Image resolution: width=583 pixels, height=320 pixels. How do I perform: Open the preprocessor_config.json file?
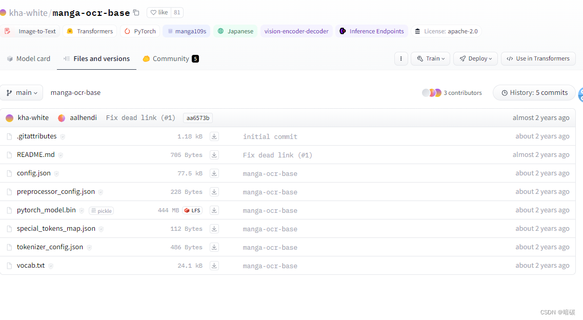(x=56, y=192)
